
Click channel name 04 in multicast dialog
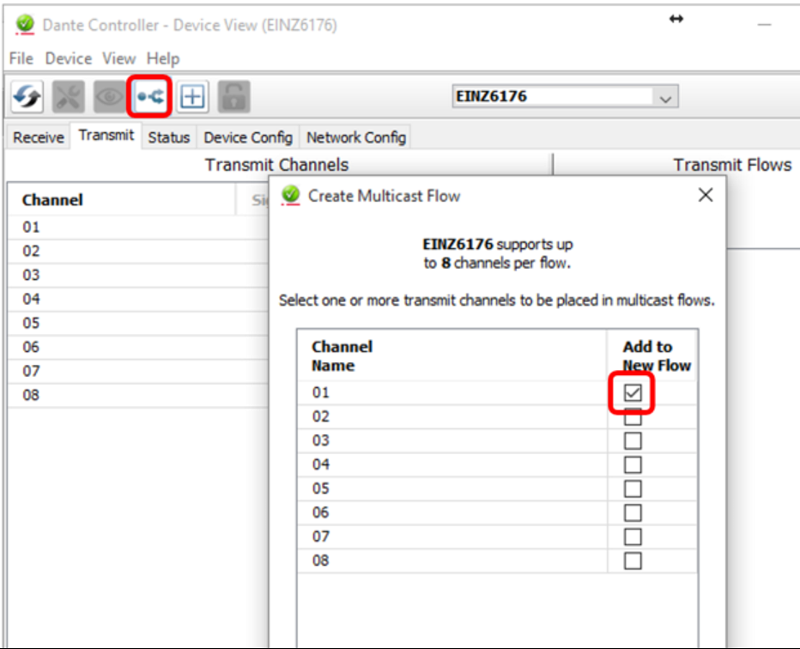pos(321,464)
